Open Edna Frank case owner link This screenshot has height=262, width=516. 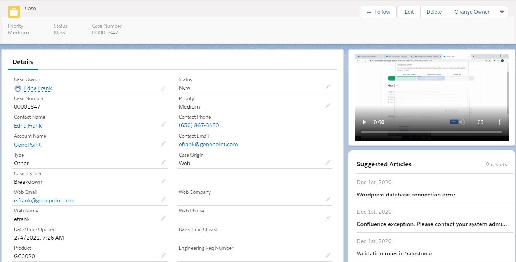(38, 88)
